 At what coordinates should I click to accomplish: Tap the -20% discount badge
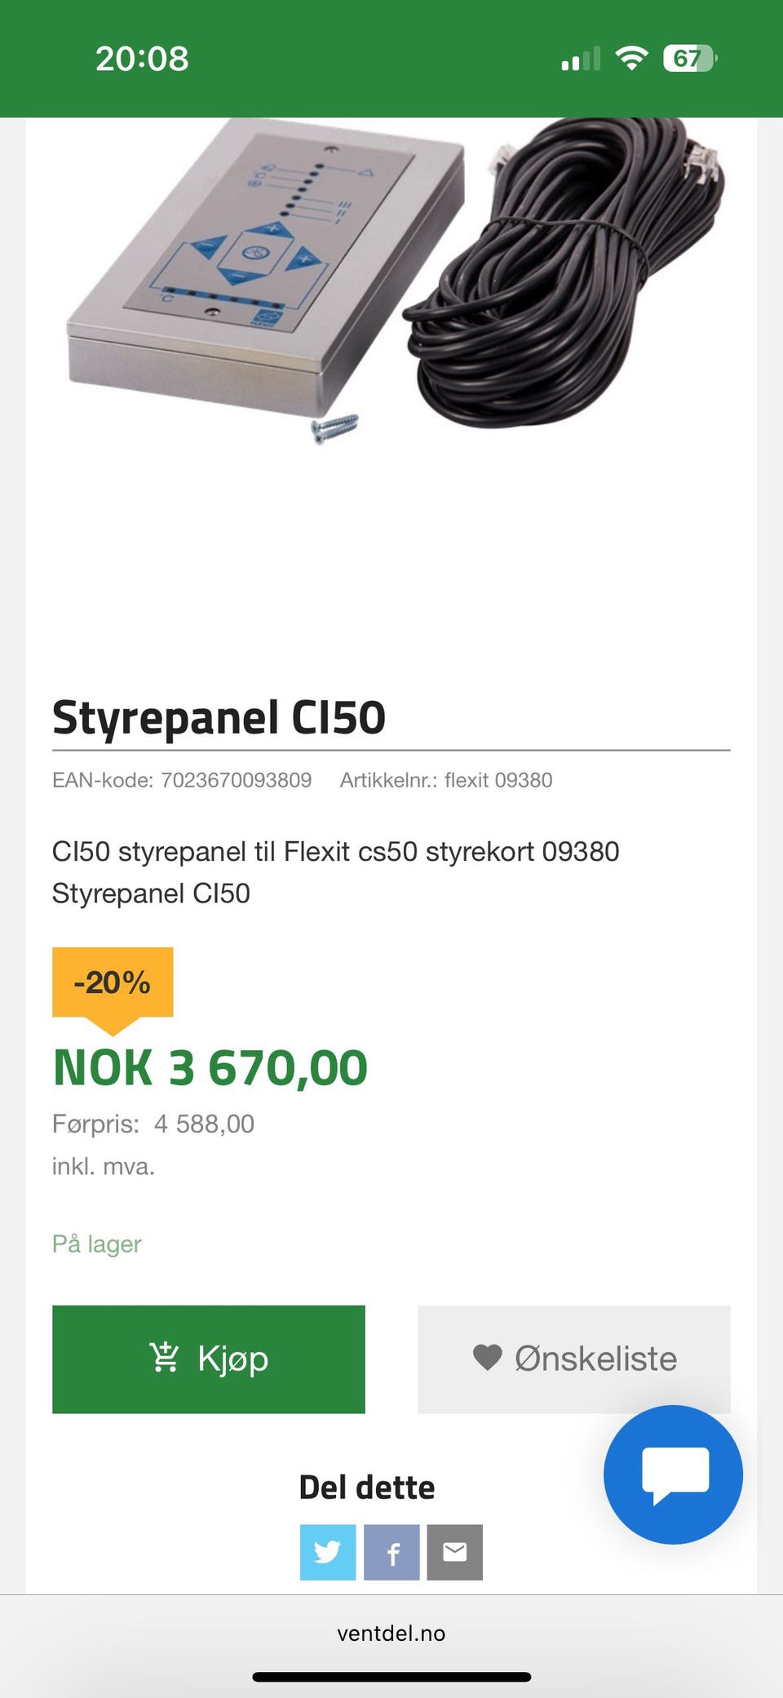(113, 982)
